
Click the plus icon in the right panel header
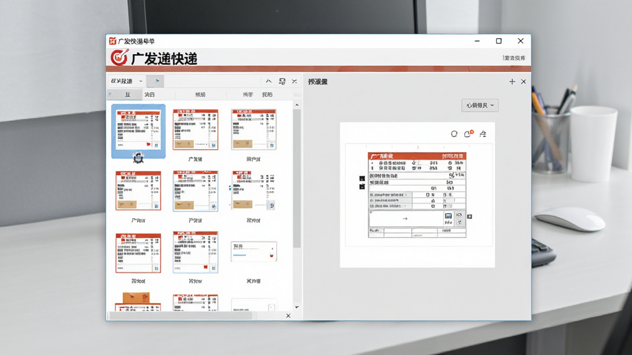point(512,82)
